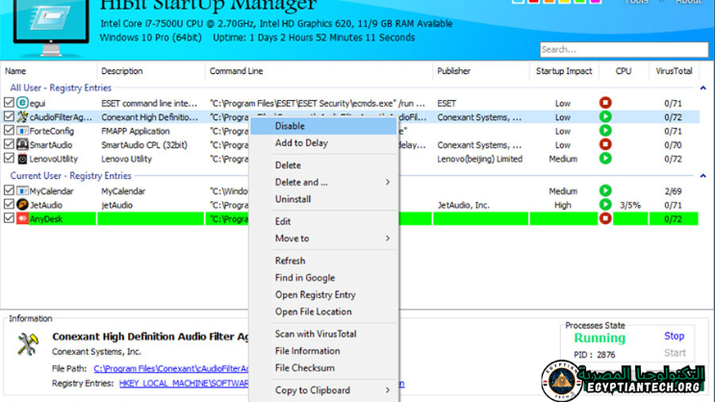Collapse the All User Registry Entries group

(x=702, y=88)
